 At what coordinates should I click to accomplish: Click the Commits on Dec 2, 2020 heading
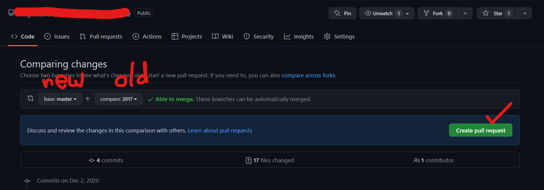point(68,181)
